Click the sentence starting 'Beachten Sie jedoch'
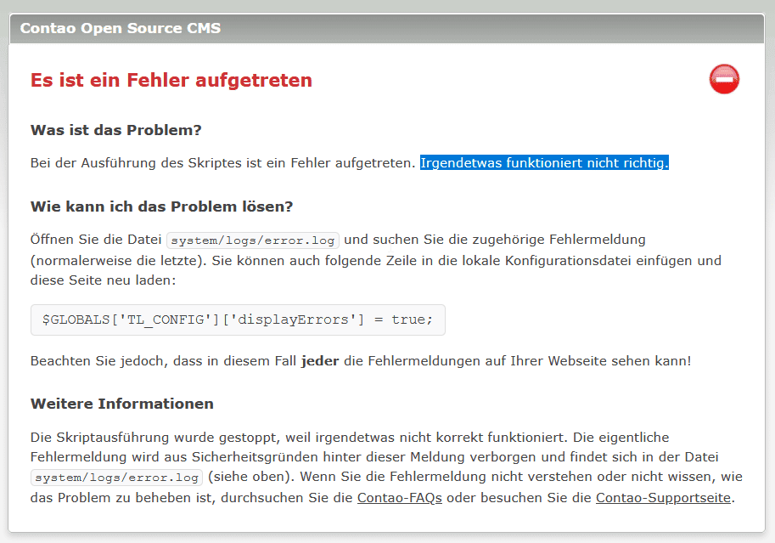Image resolution: width=775 pixels, height=543 pixels. click(x=361, y=361)
